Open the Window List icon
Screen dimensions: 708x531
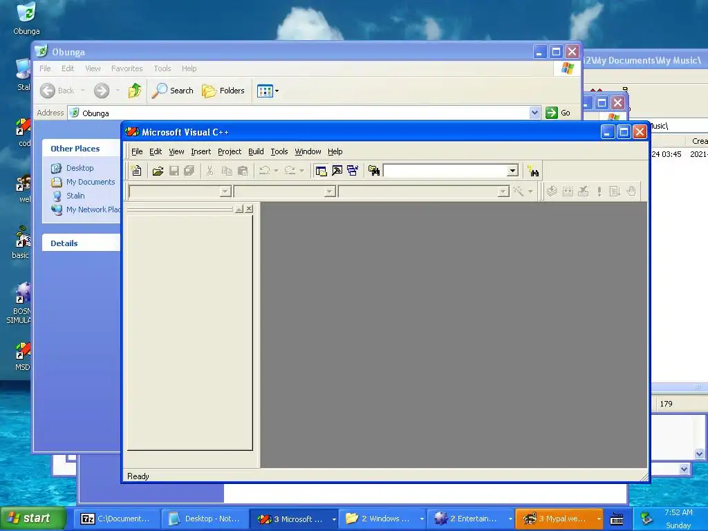click(x=353, y=171)
